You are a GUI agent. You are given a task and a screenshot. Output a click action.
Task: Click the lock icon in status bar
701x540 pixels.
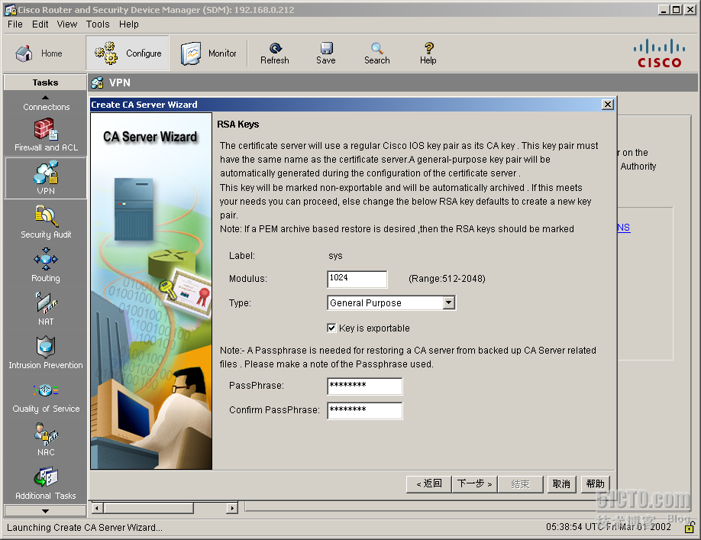(690, 528)
